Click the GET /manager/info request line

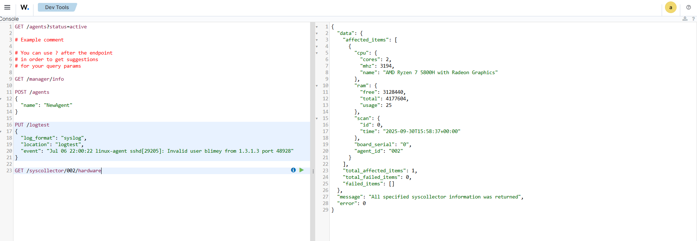tap(39, 79)
